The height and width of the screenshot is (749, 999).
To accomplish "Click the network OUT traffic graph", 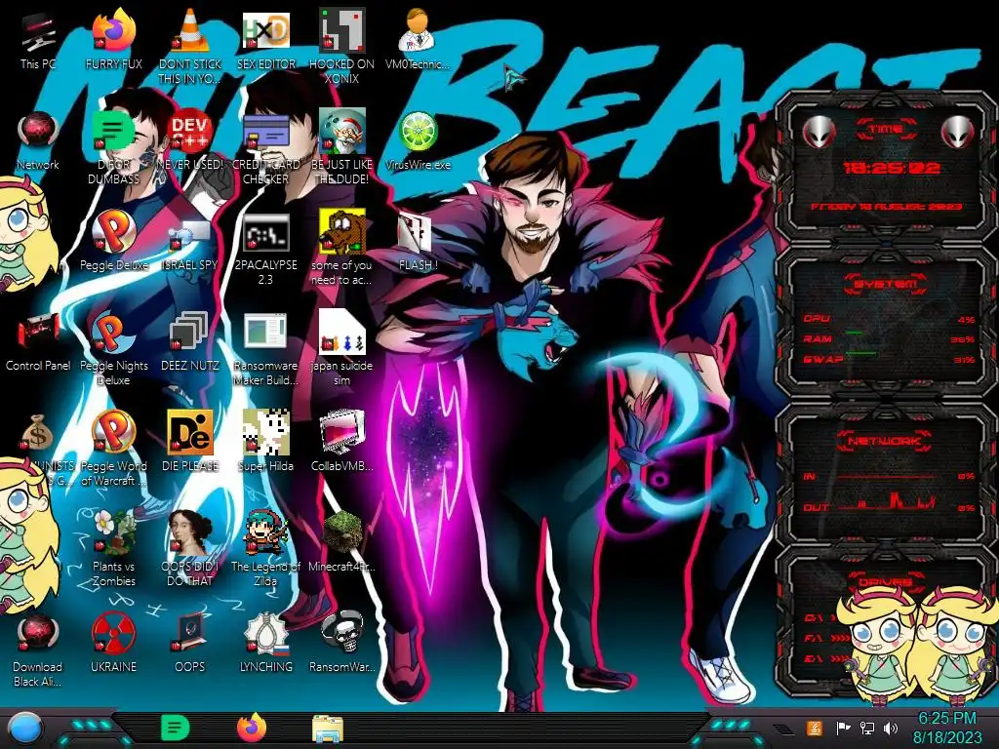I will click(x=886, y=500).
